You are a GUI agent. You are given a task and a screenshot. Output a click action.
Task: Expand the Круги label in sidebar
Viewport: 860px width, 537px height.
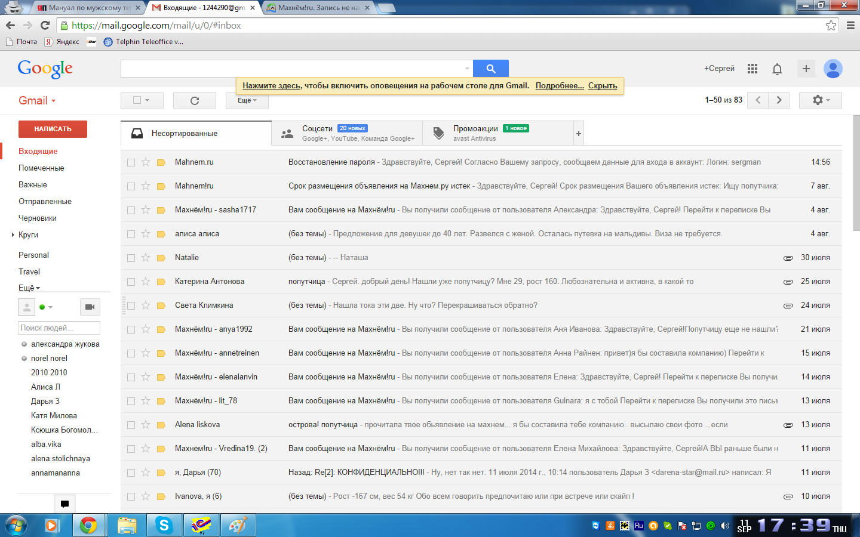(x=13, y=235)
